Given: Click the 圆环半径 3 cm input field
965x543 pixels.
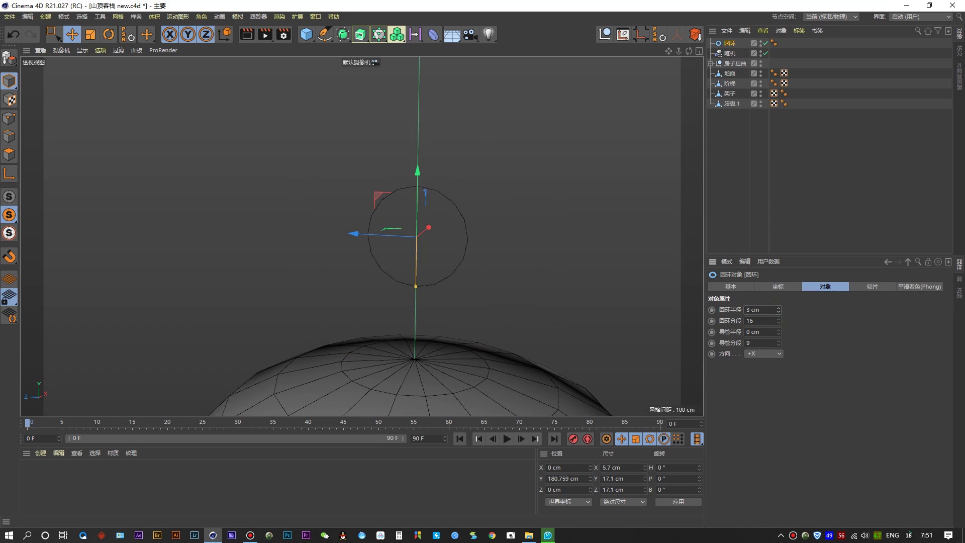Looking at the screenshot, I should pos(759,310).
